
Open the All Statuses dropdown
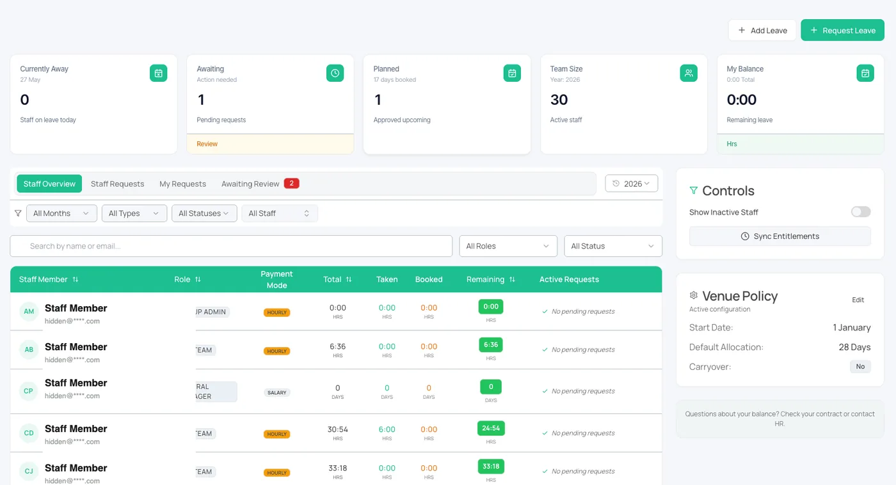204,213
